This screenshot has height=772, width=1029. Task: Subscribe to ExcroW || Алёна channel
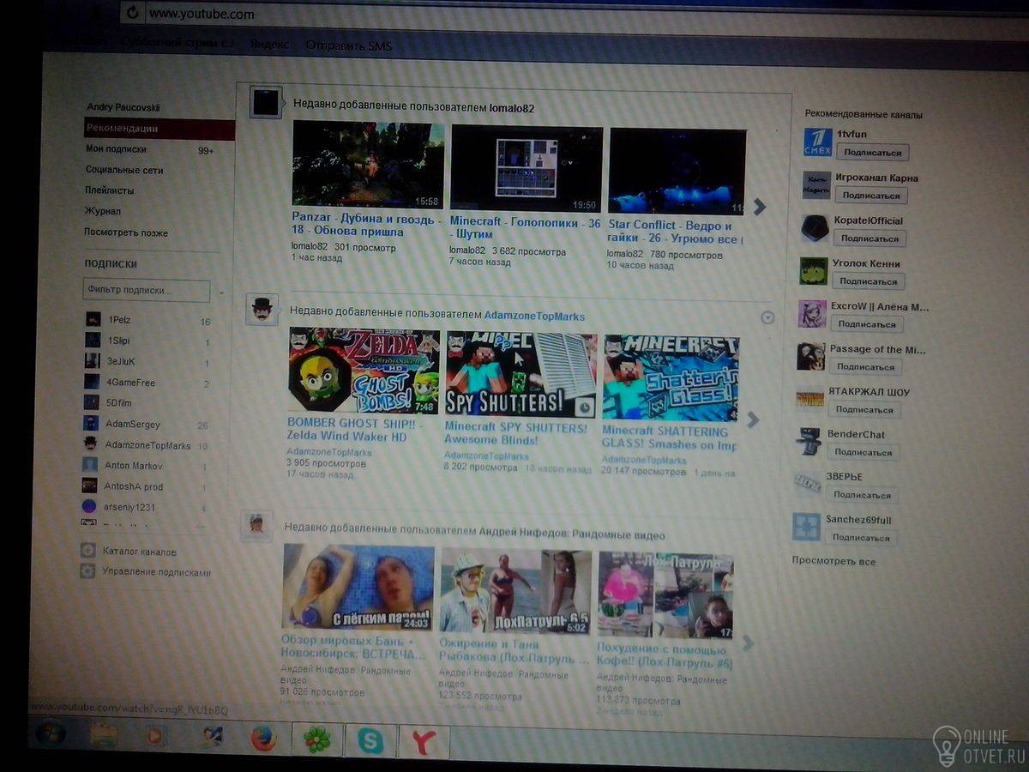point(867,324)
